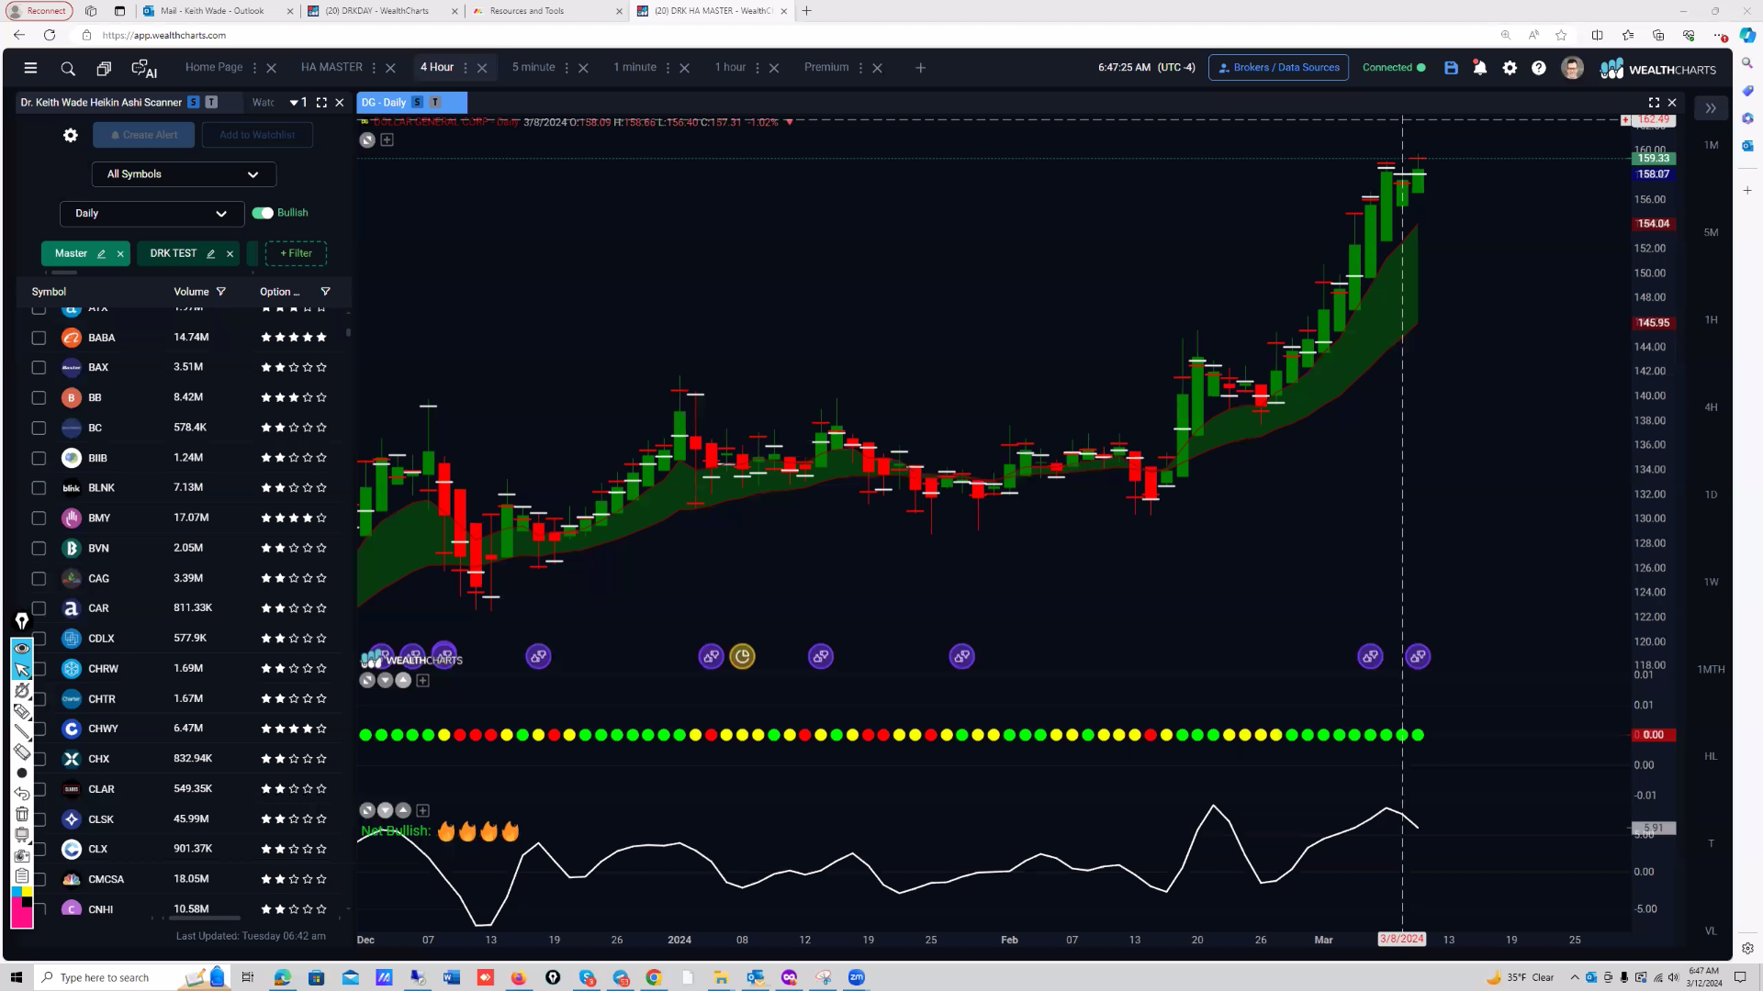Open the AI assistant tool
Viewport: 1763px width, 991px height.
click(x=144, y=68)
